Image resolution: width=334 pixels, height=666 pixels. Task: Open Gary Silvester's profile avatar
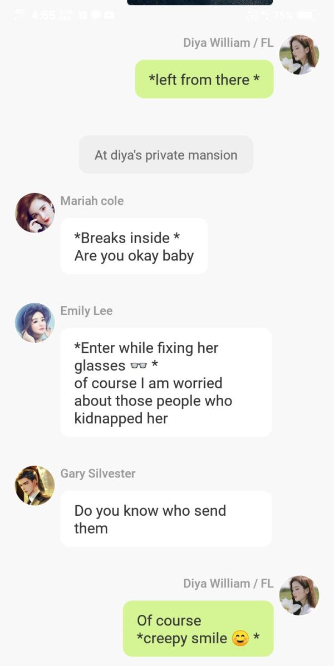[x=35, y=485]
